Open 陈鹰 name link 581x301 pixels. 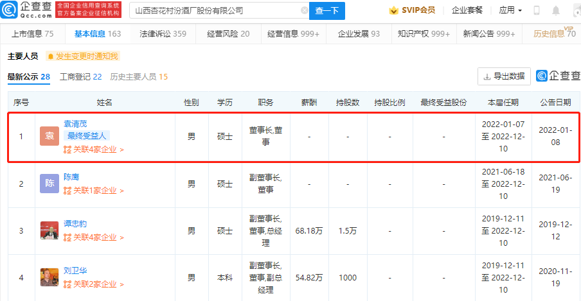(x=71, y=177)
